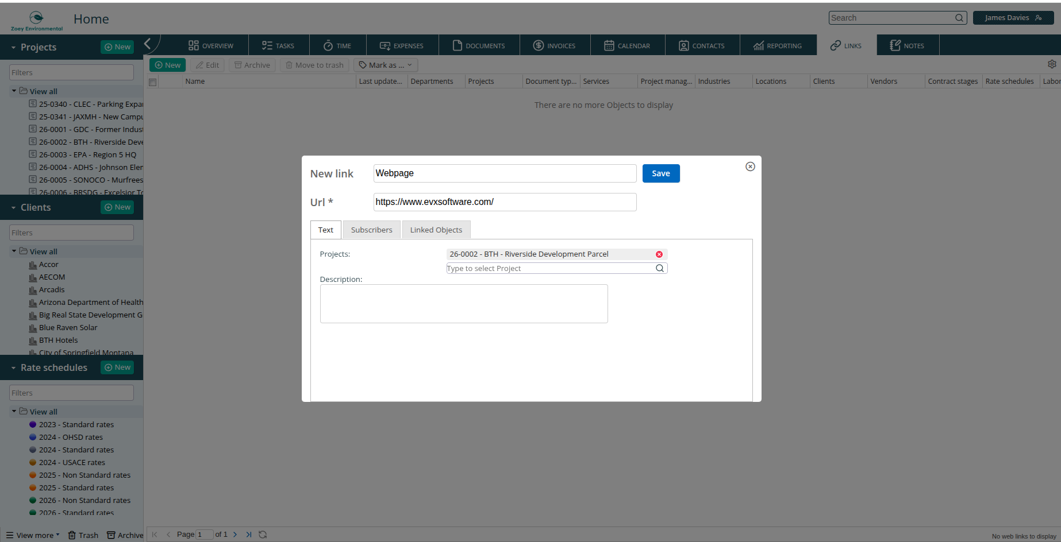Screen dimensions: 1061x542
Task: Close the New link dialog
Action: 750,167
